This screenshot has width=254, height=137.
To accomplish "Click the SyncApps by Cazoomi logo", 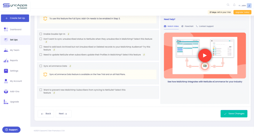I will tap(15, 6).
